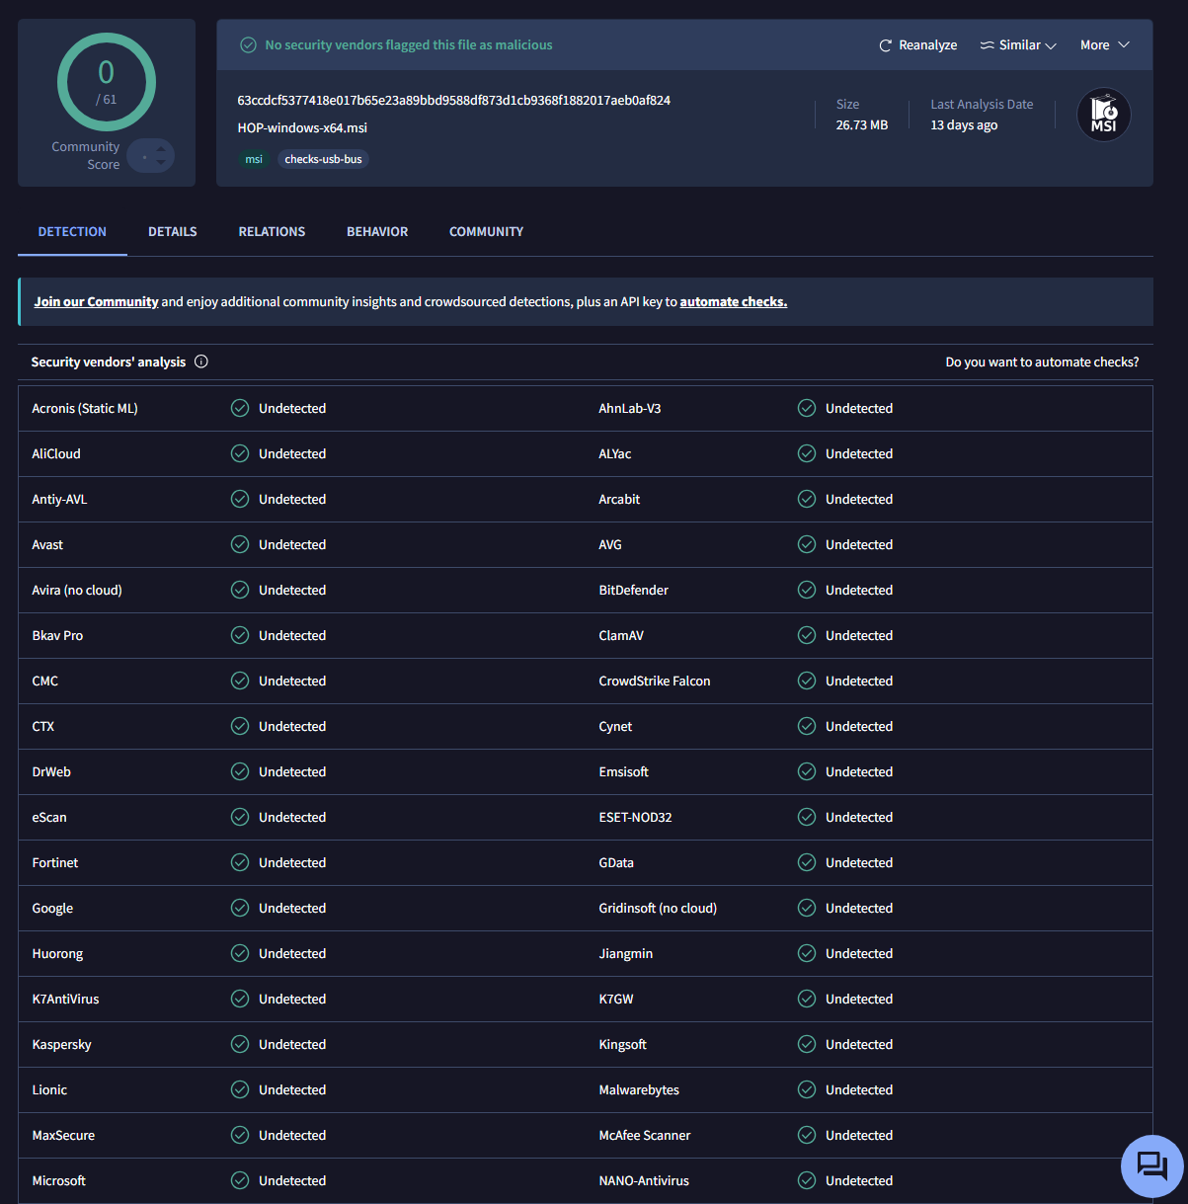Click the McAfee Scanner vendor name
The width and height of the screenshot is (1188, 1204).
tap(645, 1135)
